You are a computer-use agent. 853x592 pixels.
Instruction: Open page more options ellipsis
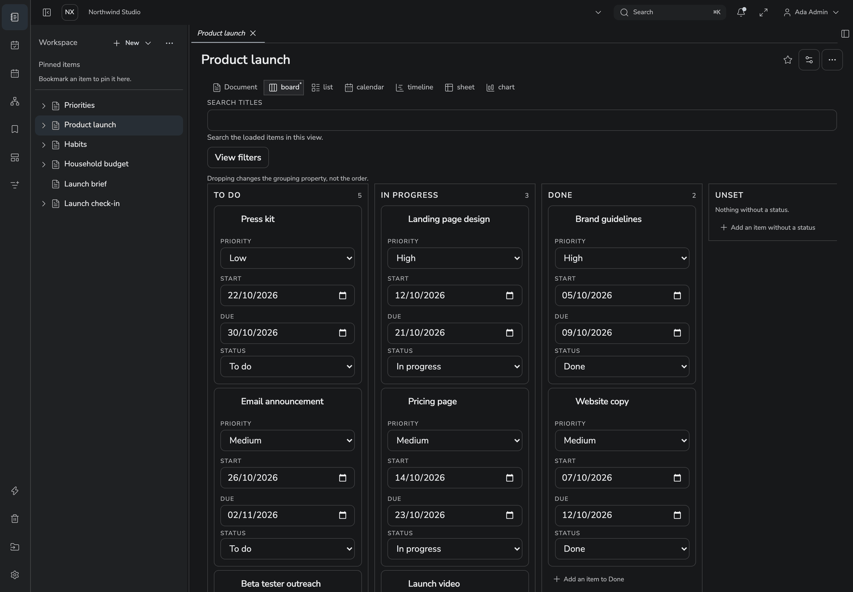click(832, 60)
